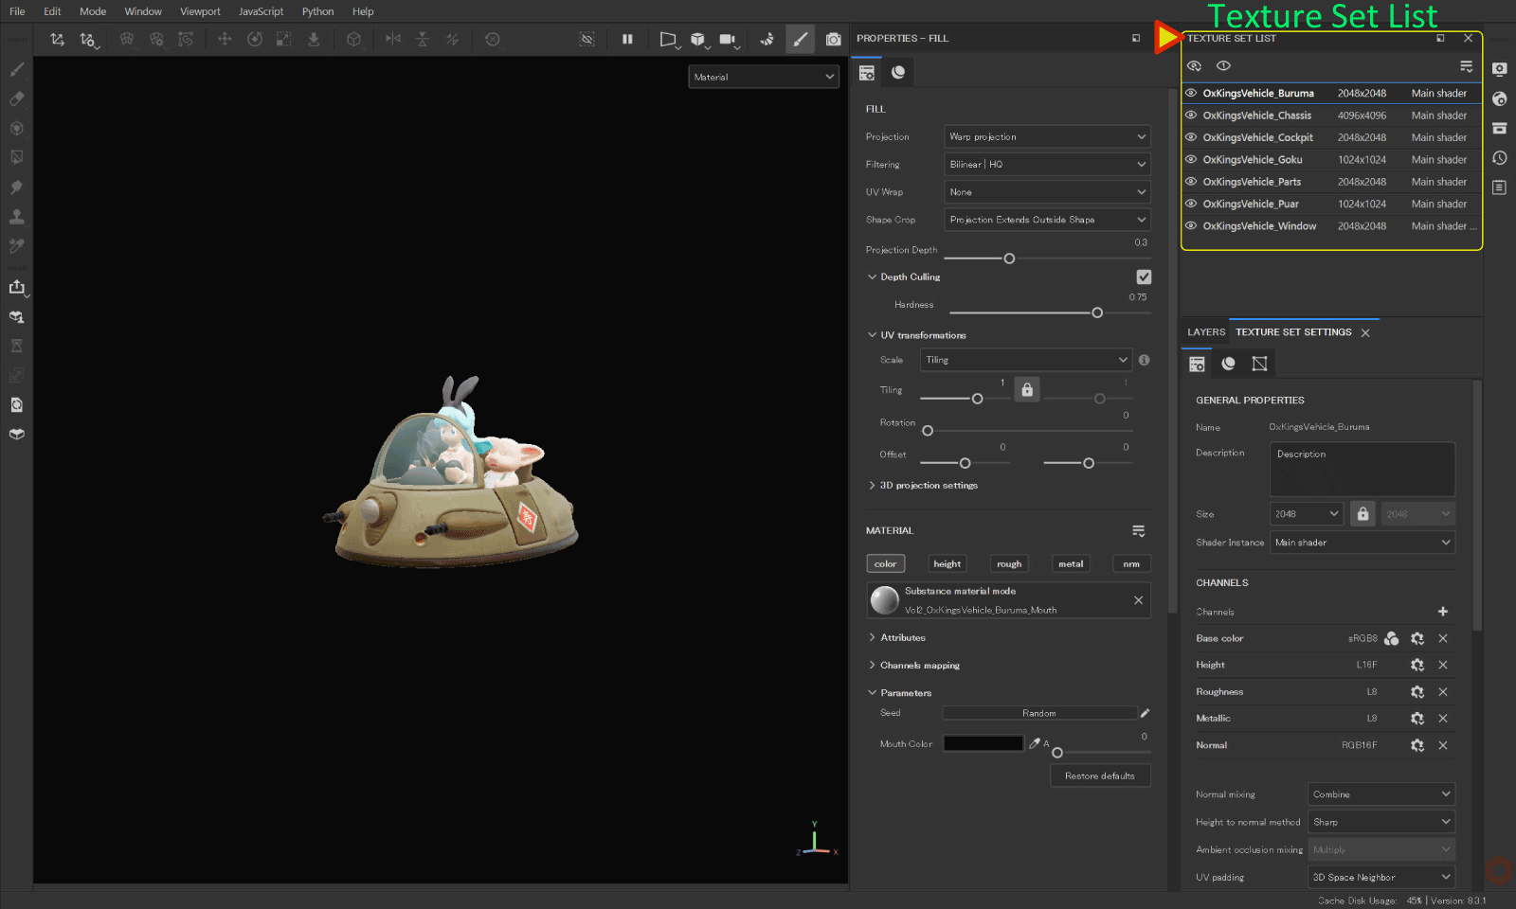1516x909 pixels.
Task: Click inside the Description text field
Action: tap(1362, 469)
